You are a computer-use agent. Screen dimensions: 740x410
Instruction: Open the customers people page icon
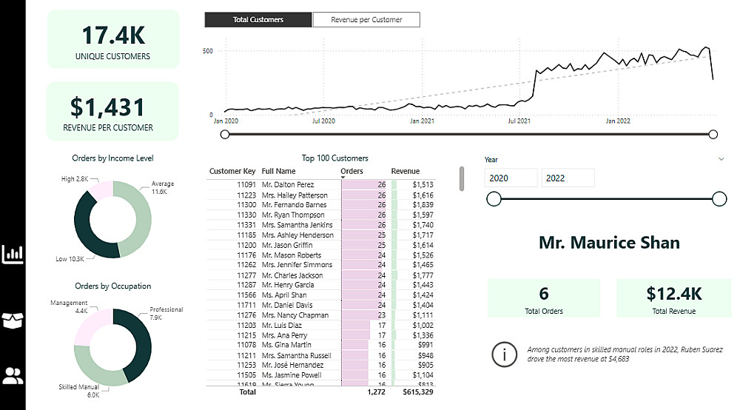[13, 375]
